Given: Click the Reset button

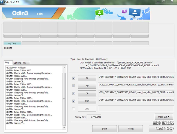Looking at the screenshot, I should 130,128.
